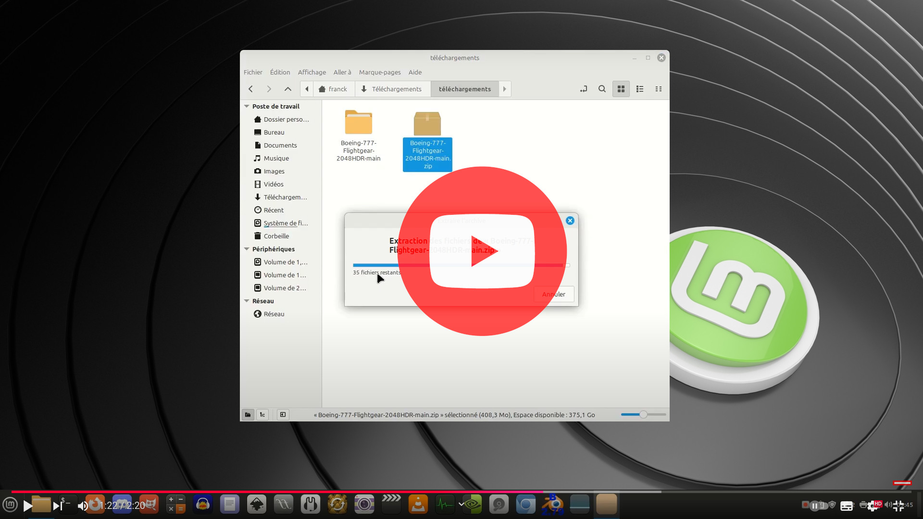
Task: Hide the sidebar using statusbar button
Action: pyautogui.click(x=283, y=415)
